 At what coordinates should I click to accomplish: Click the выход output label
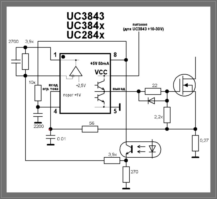(119, 89)
